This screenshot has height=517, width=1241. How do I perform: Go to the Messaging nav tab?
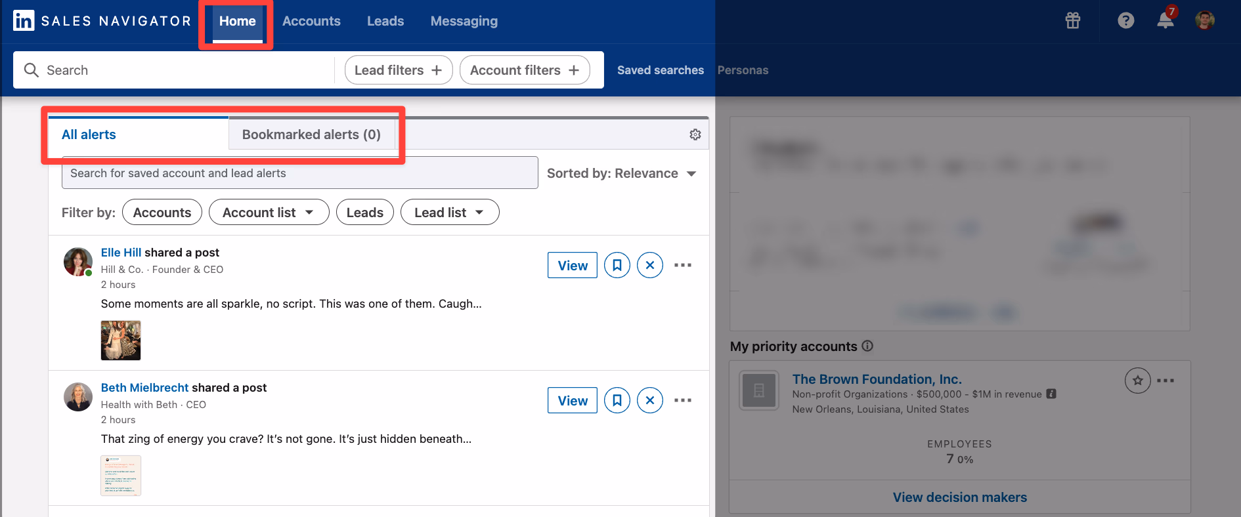pyautogui.click(x=464, y=21)
